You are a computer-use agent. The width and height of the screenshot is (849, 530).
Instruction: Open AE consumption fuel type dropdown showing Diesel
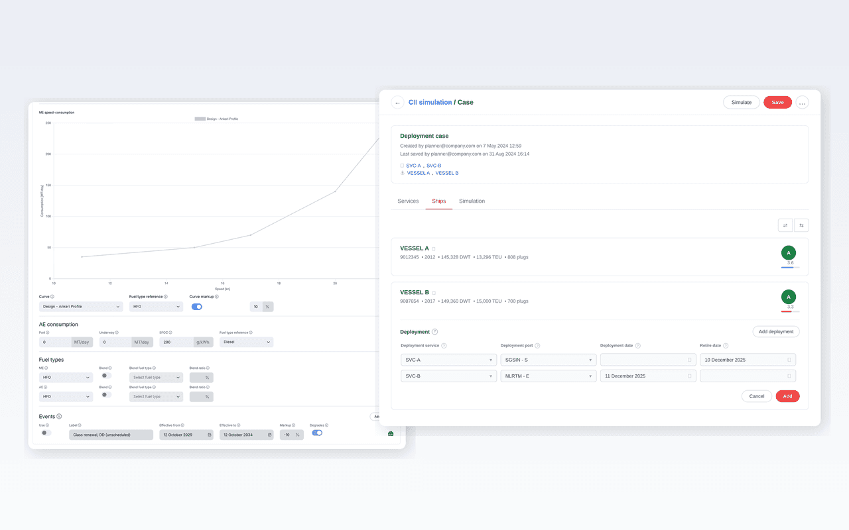point(246,343)
